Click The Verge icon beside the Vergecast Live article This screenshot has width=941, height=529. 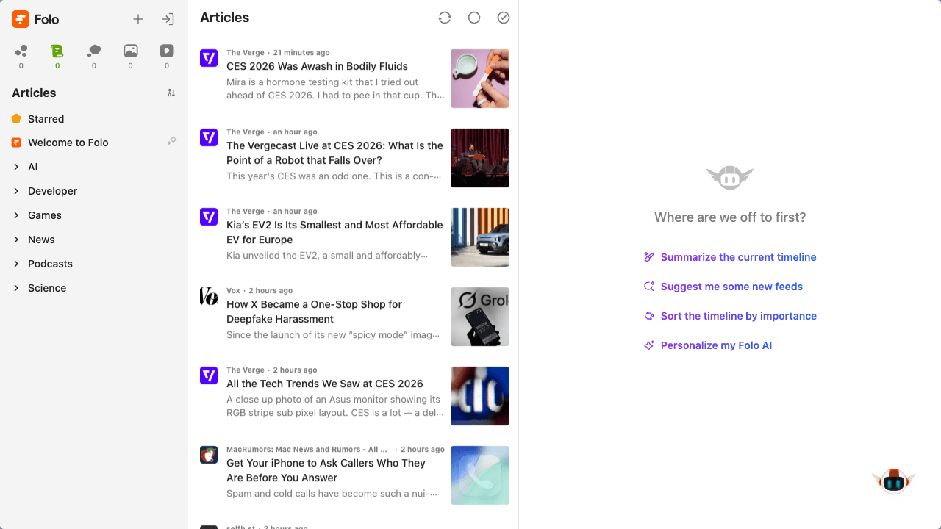point(209,137)
